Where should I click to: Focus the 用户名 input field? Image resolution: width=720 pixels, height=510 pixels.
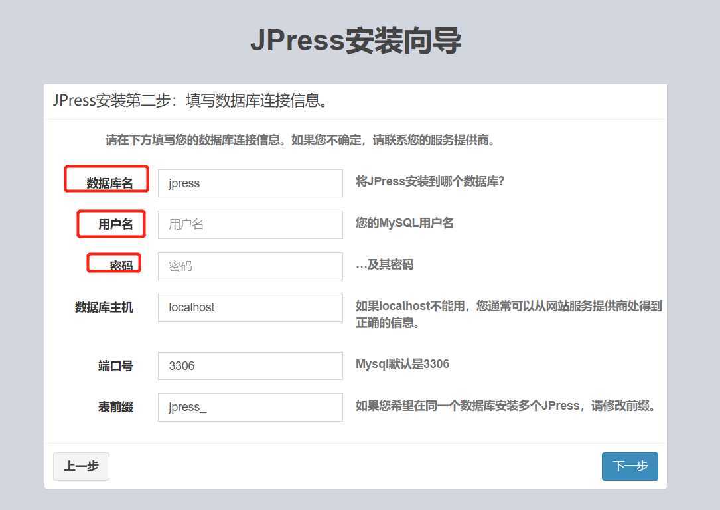[x=250, y=224]
